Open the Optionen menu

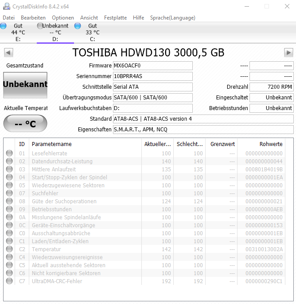click(x=63, y=18)
